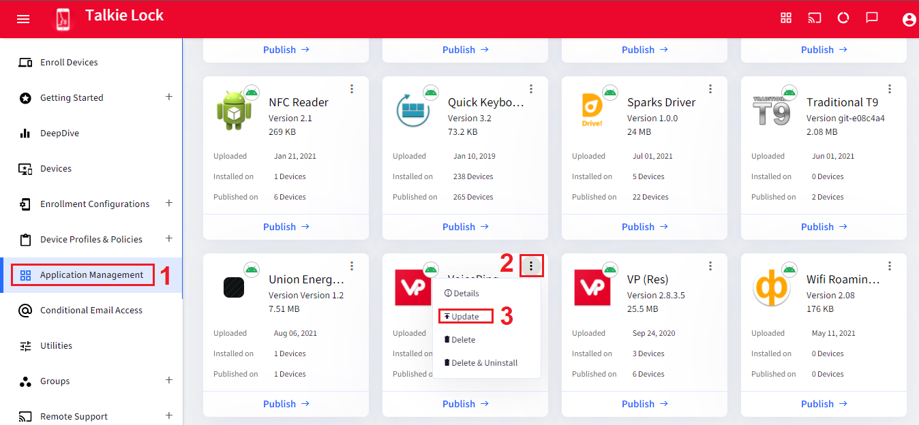Expand the Remote Support section
The width and height of the screenshot is (919, 425).
pos(169,415)
